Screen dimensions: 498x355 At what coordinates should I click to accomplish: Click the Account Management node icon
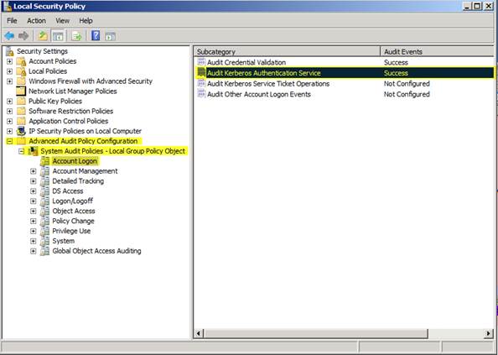44,171
